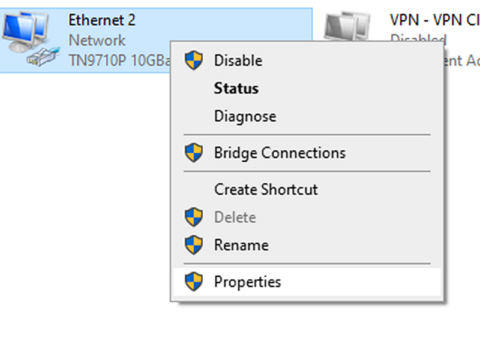Click the shield icon beside Delete
This screenshot has width=480, height=354.
click(193, 217)
